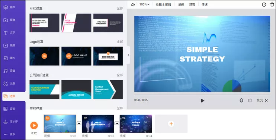Viewport: 276px width, 140px height.
Task: Pick the logo overlay with the orange circle only
Action: 44,56
